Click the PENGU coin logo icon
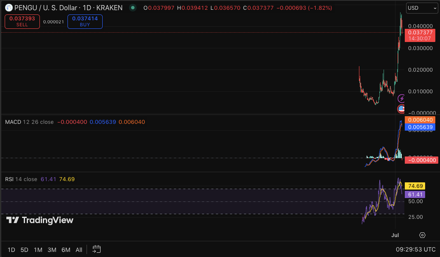Screen dimensions: 440x257 click(9, 8)
